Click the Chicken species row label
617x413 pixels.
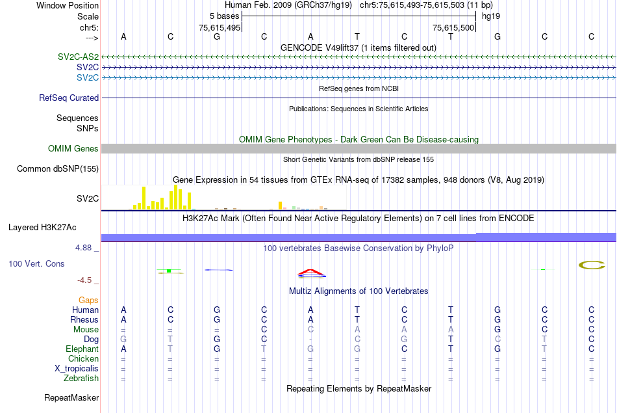tap(83, 358)
